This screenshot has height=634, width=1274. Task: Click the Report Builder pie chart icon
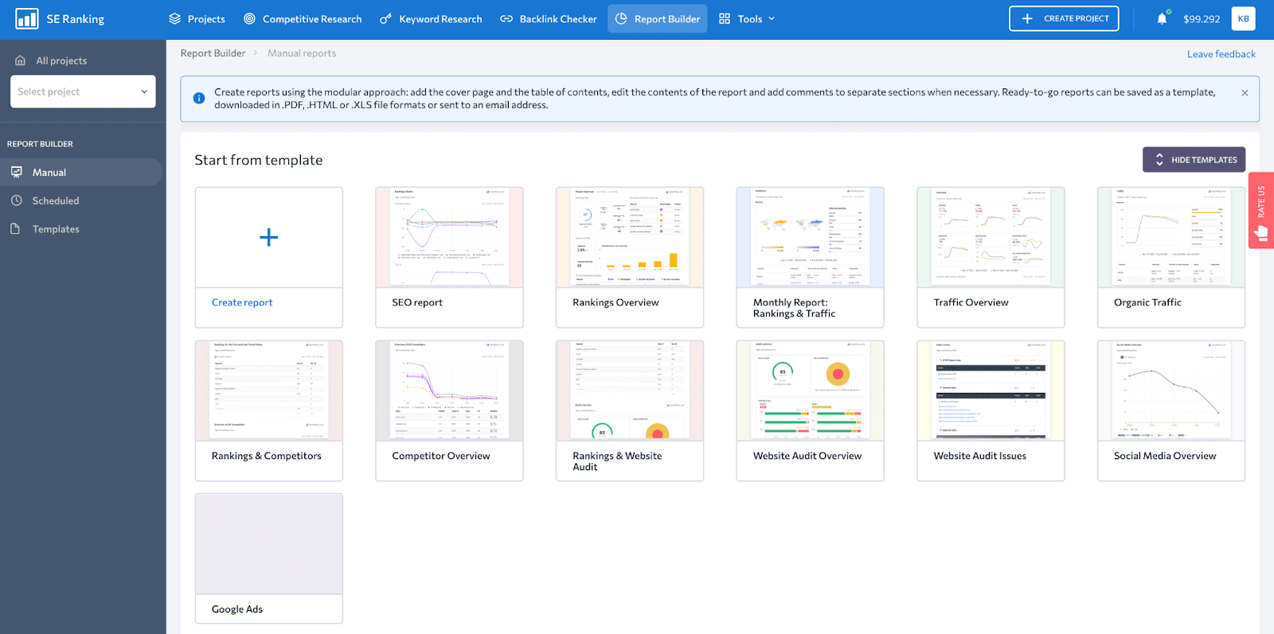tap(621, 18)
